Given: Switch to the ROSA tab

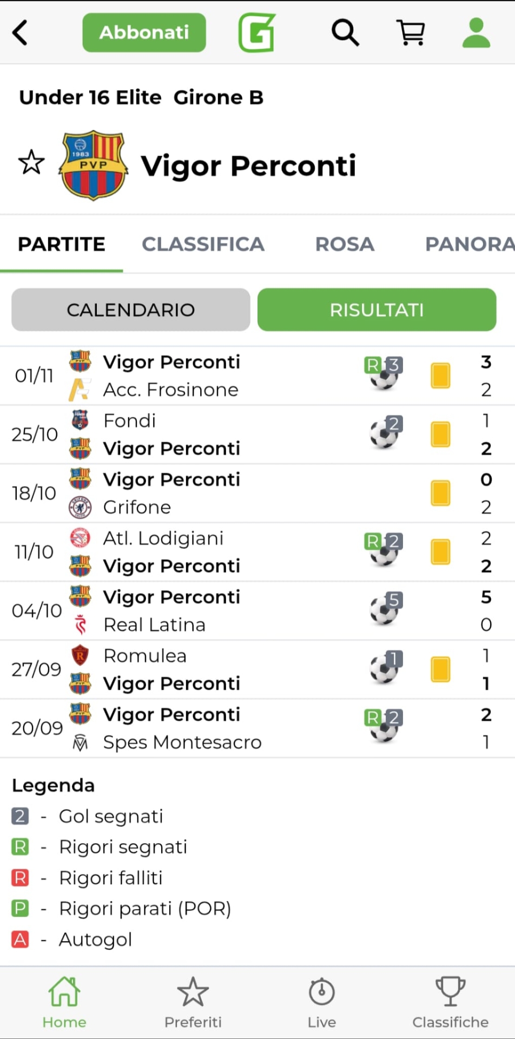Looking at the screenshot, I should point(345,244).
